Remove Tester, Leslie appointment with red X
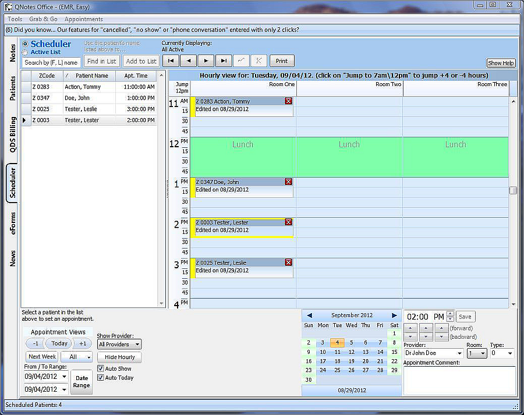 point(288,263)
